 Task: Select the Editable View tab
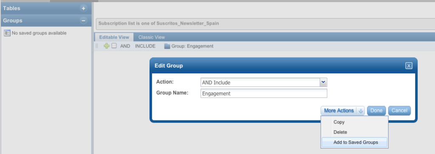click(x=114, y=37)
